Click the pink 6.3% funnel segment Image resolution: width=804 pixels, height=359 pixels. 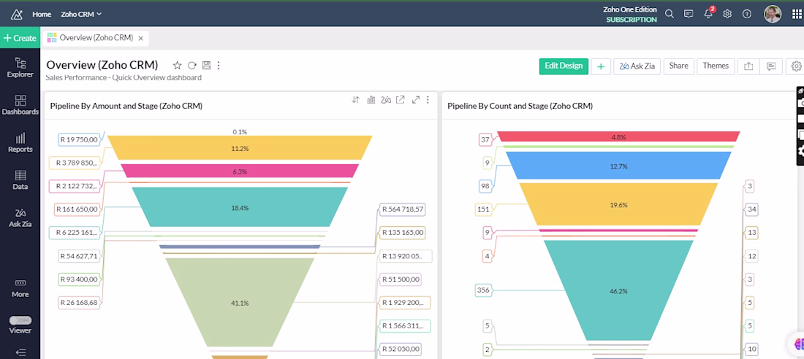(x=240, y=171)
